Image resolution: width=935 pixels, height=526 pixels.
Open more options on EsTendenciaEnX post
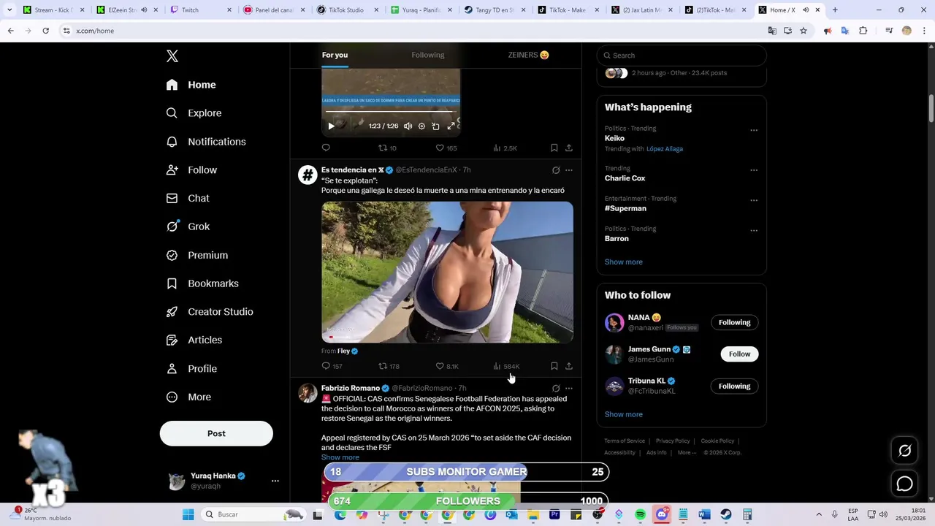click(569, 170)
